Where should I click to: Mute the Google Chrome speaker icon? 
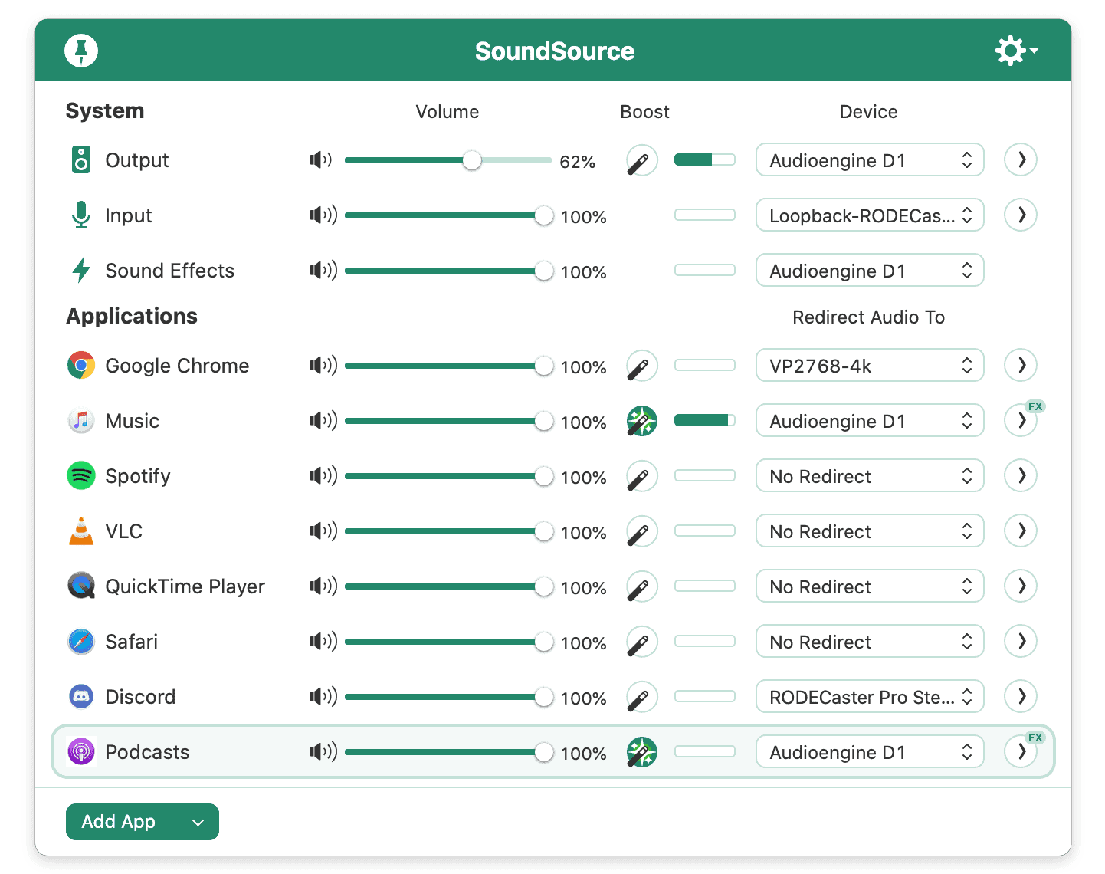(x=322, y=366)
